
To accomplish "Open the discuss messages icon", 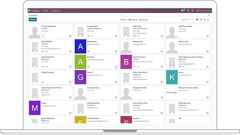I will (182, 11).
